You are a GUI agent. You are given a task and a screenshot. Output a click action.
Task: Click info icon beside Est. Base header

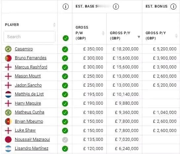point(116,7)
